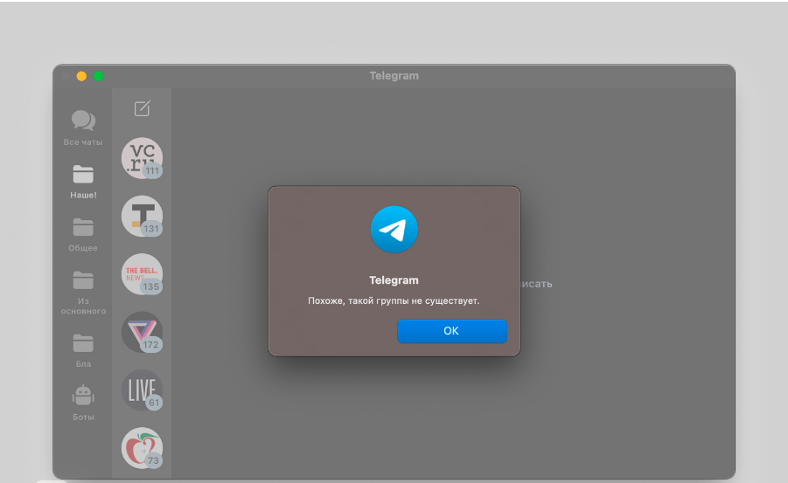Click the dialog message about nonexistent group

tap(394, 300)
